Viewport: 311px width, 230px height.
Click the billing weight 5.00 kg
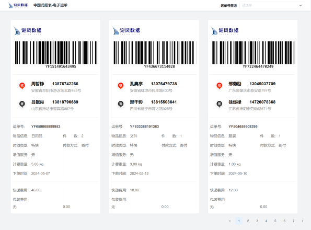pos(37,164)
